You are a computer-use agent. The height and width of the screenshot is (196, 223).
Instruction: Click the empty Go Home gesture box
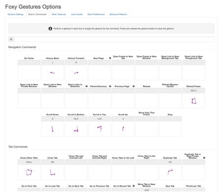click(29, 70)
